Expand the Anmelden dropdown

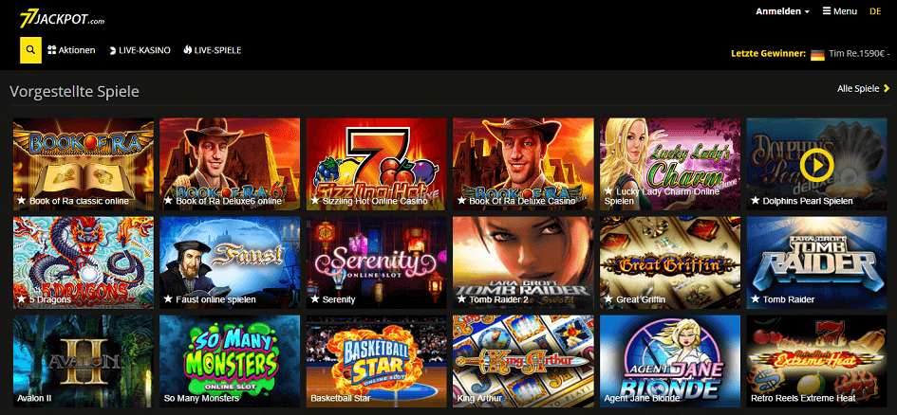782,11
